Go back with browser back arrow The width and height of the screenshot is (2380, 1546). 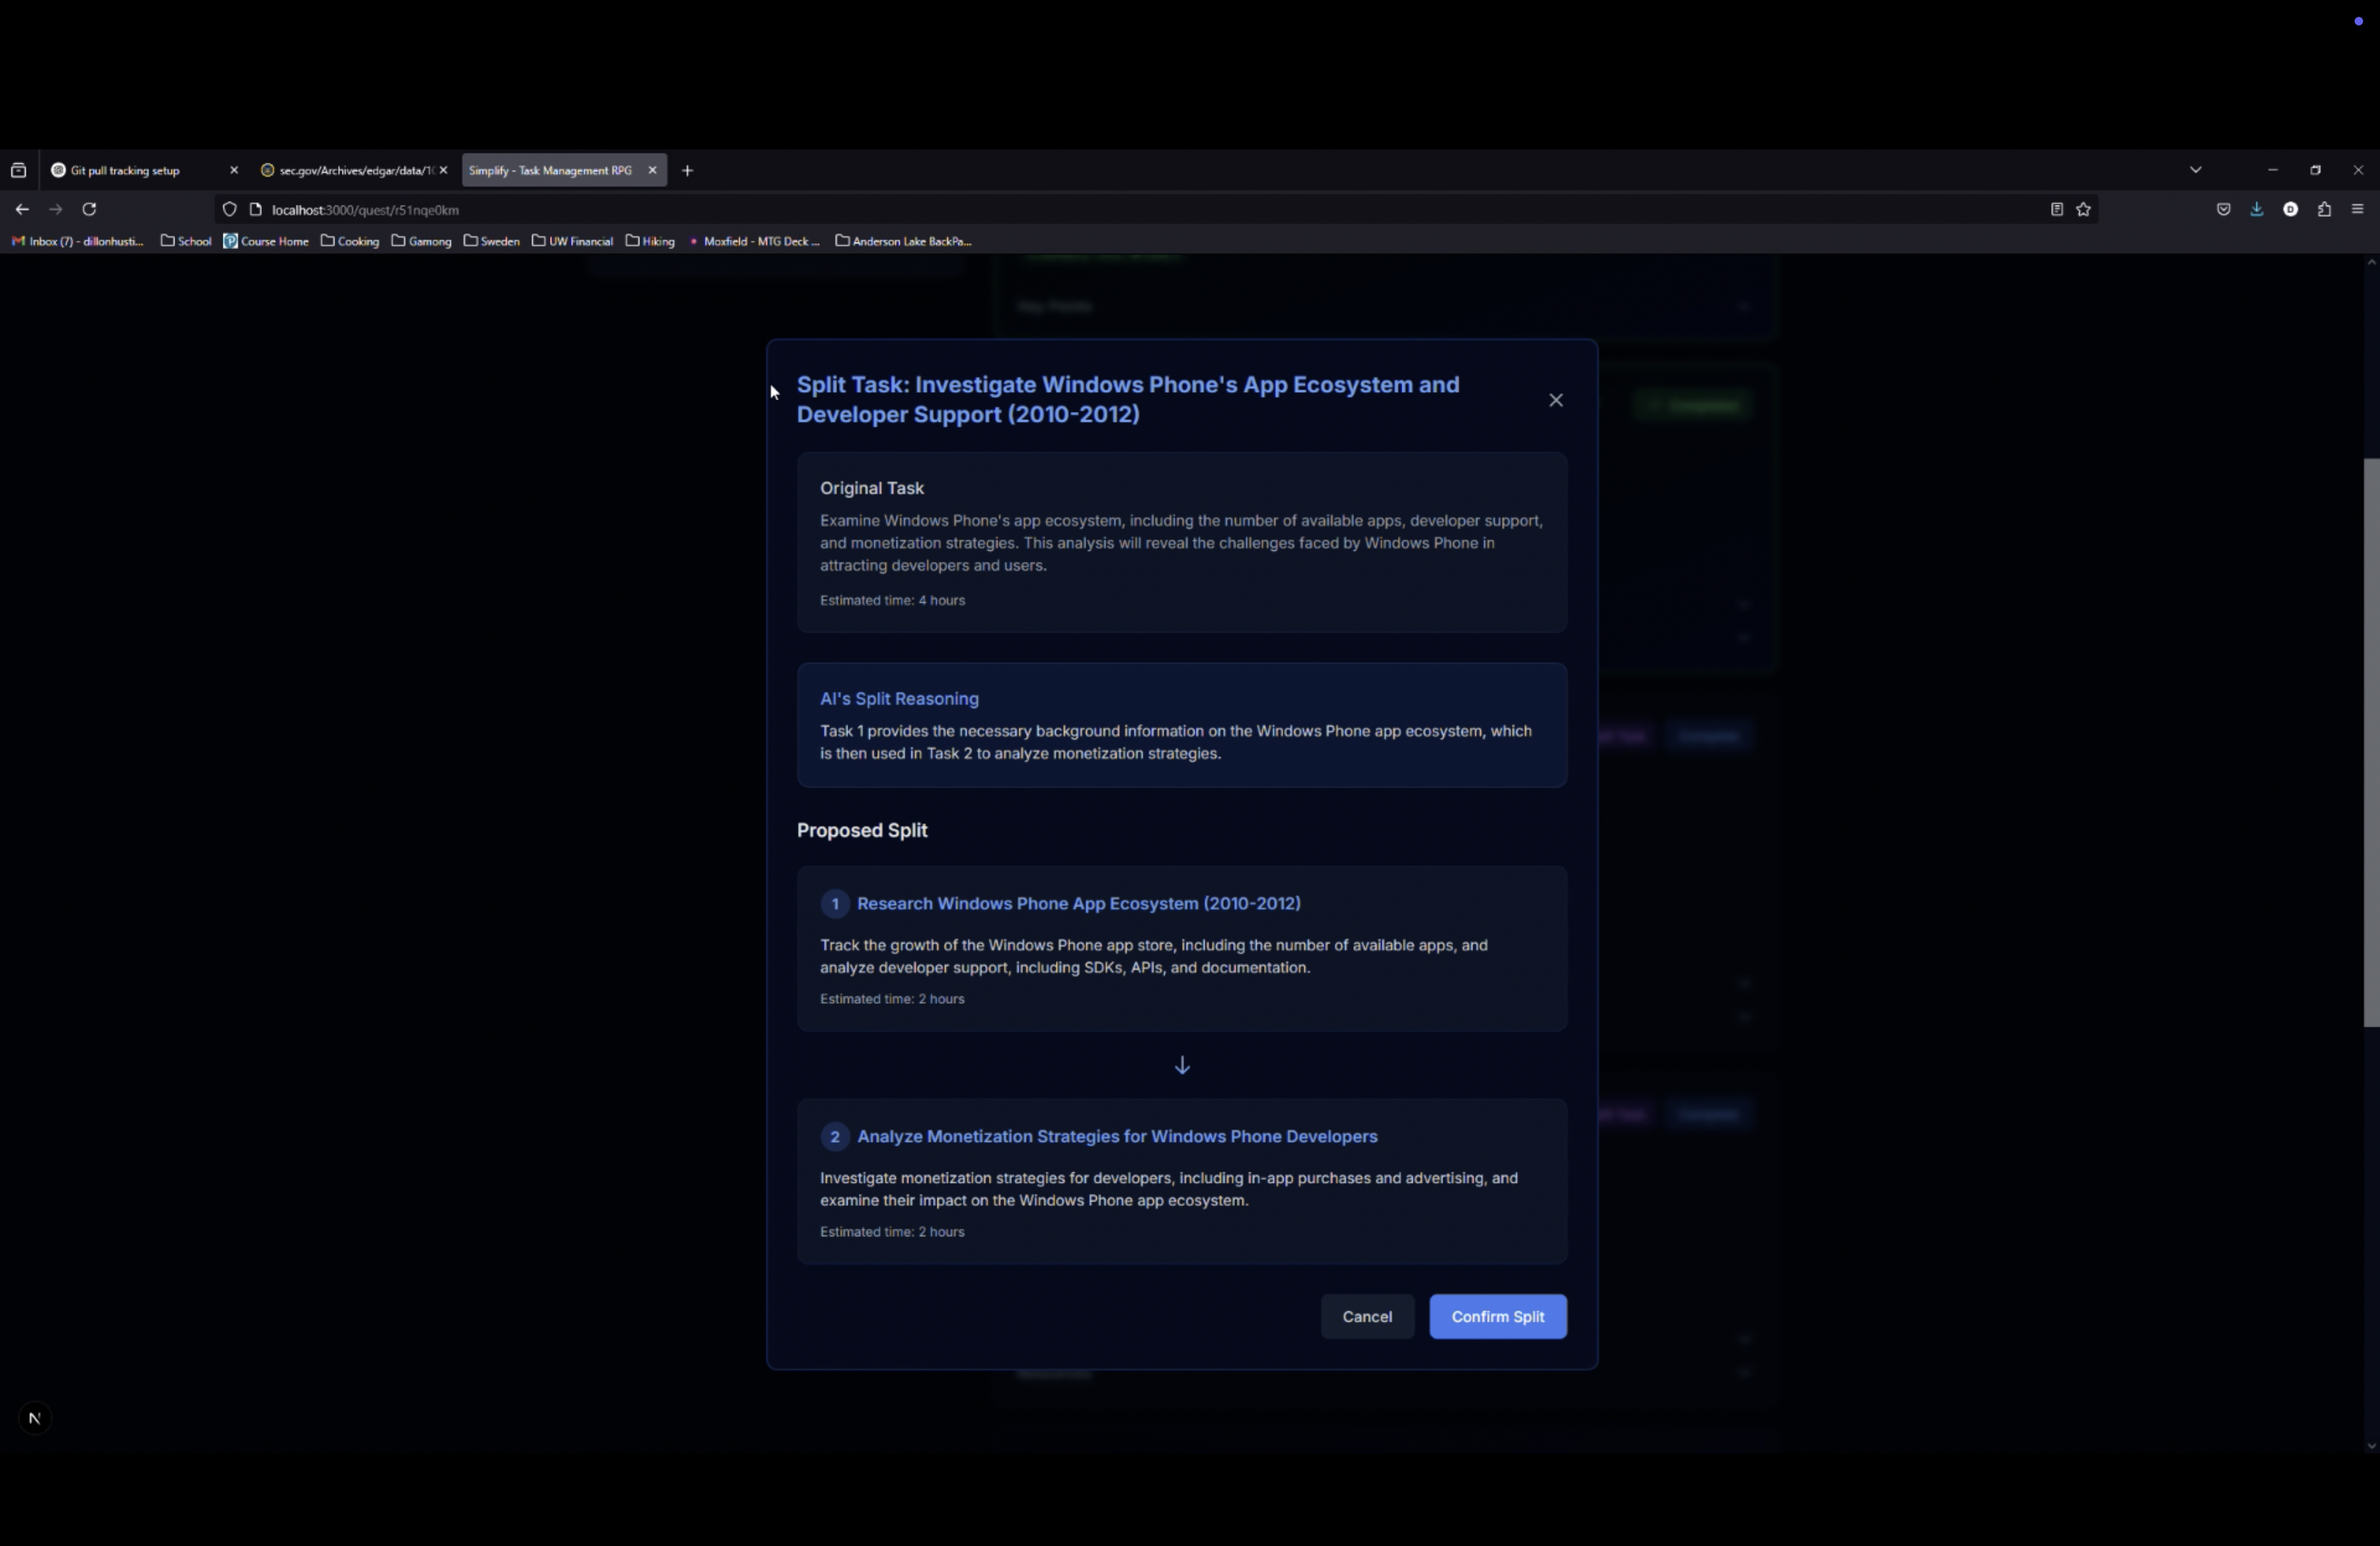click(22, 209)
